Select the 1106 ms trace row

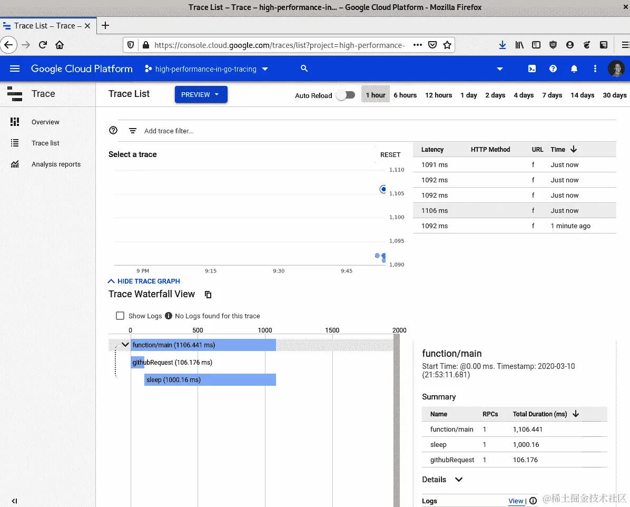pos(514,210)
